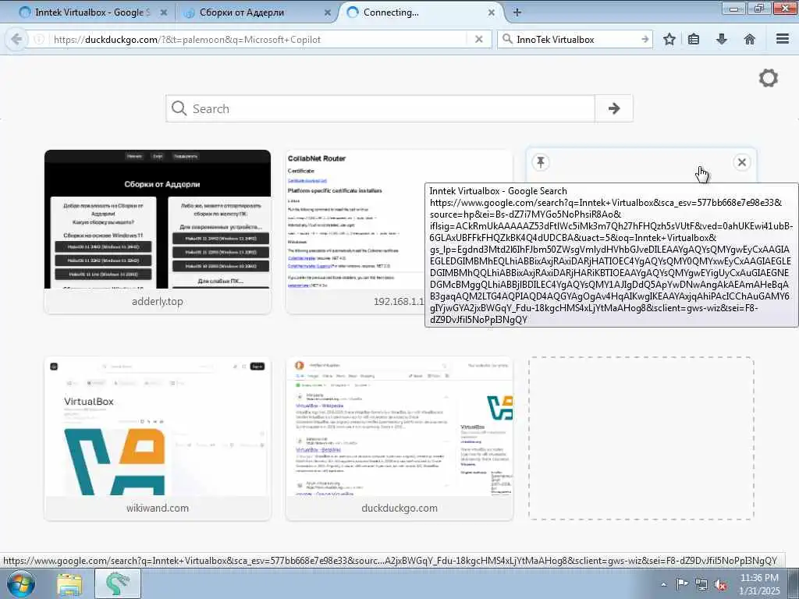Screen dimensions: 799x599
Task: Click the wikiwand.com tile label
Action: (158, 508)
